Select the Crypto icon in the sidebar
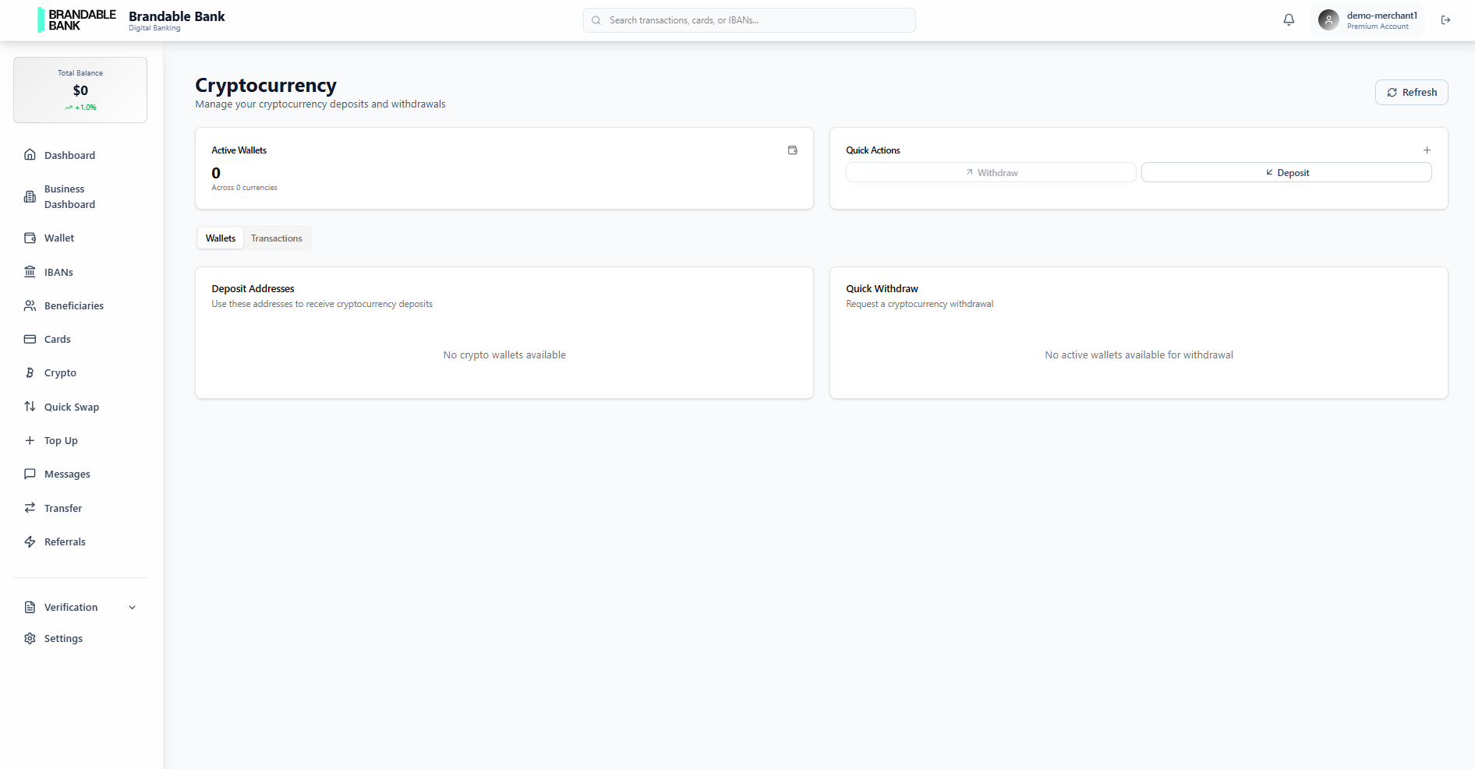 click(x=30, y=372)
